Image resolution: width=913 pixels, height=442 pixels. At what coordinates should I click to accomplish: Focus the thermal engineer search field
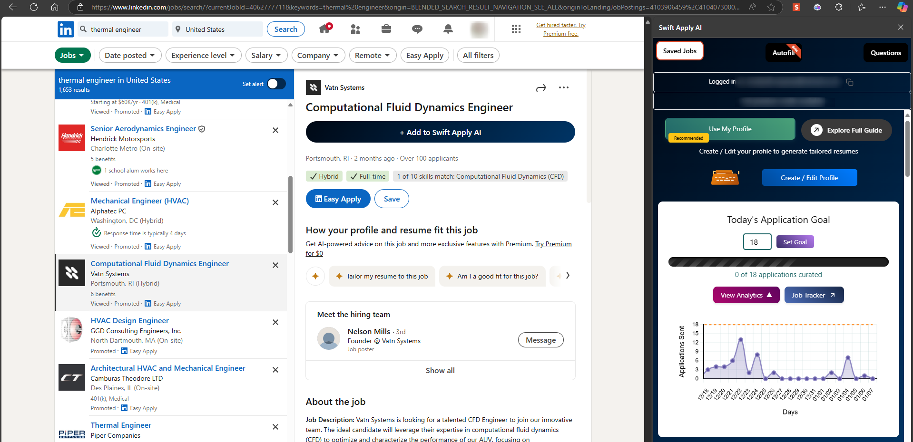click(124, 29)
